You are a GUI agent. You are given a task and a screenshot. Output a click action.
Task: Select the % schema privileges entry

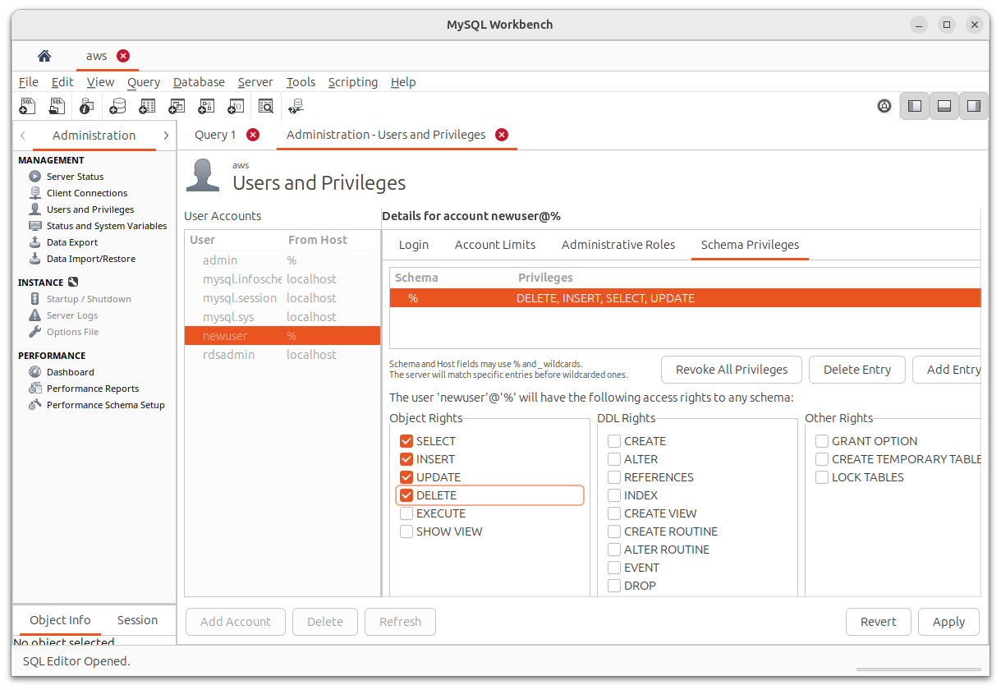pyautogui.click(x=685, y=298)
